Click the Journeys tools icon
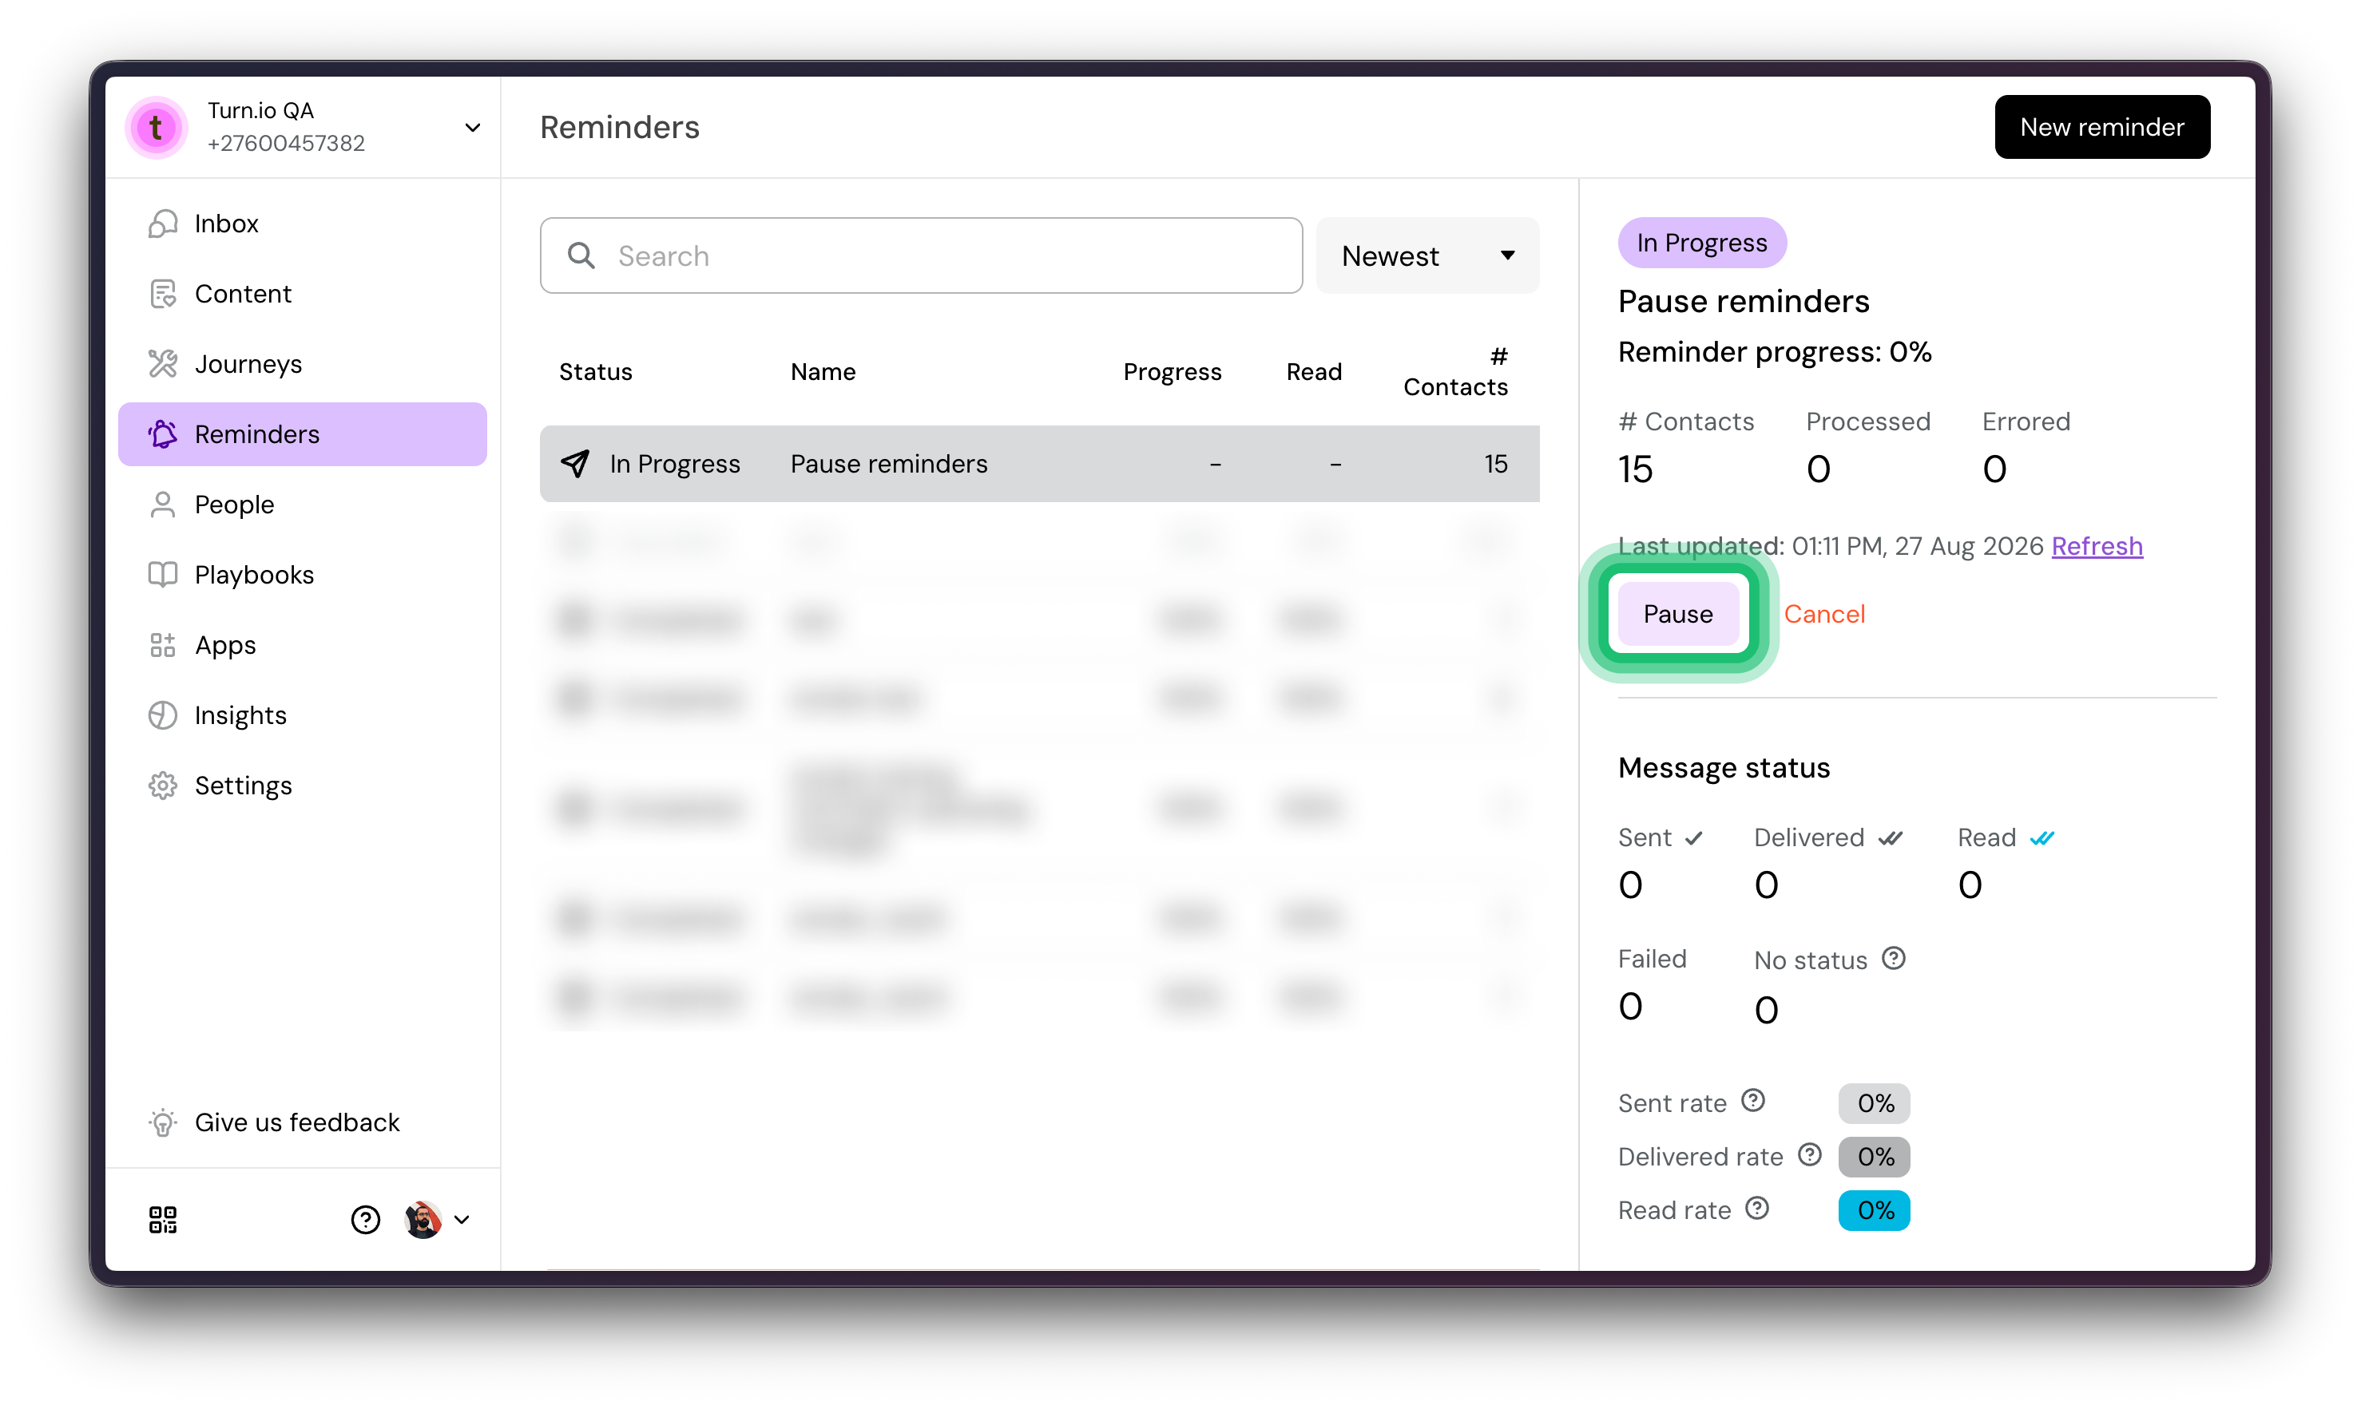2361x1405 pixels. pos(163,363)
